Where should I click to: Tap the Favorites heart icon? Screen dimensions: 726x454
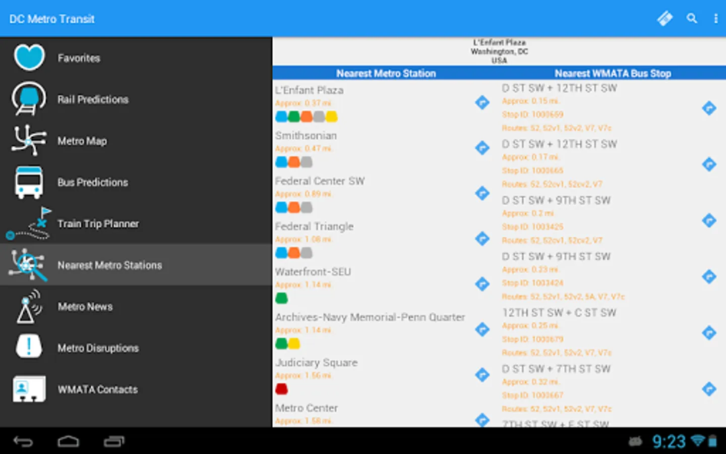29,58
